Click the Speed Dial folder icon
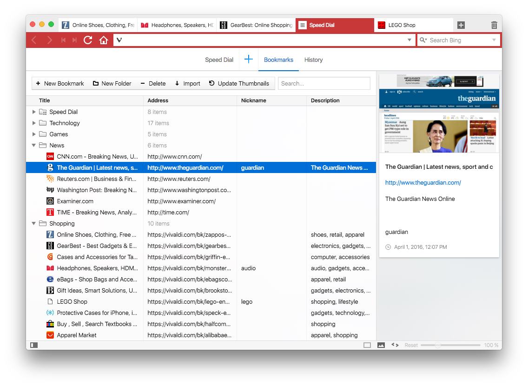 (x=43, y=112)
